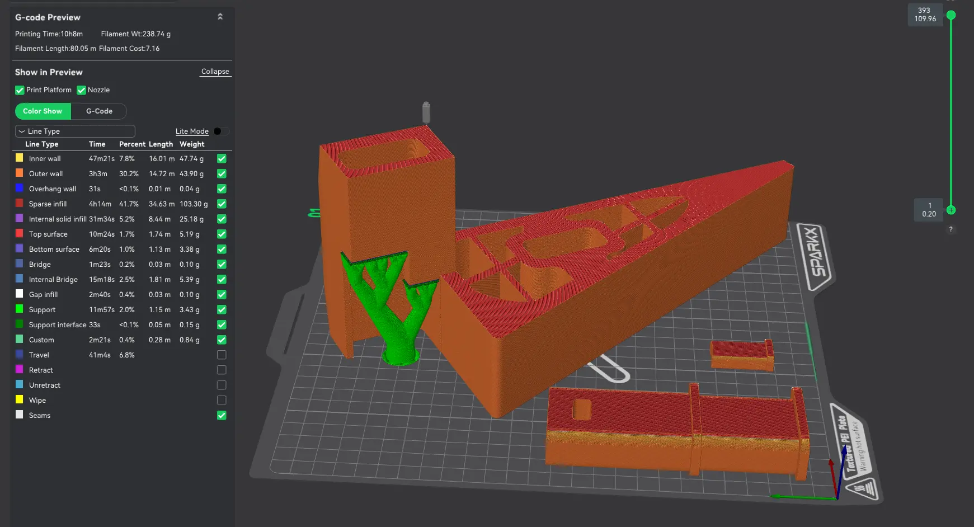Click the Travel row label

click(39, 355)
